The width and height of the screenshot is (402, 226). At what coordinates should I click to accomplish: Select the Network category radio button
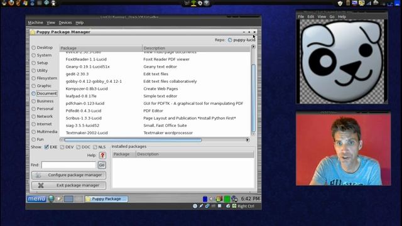tap(33, 117)
